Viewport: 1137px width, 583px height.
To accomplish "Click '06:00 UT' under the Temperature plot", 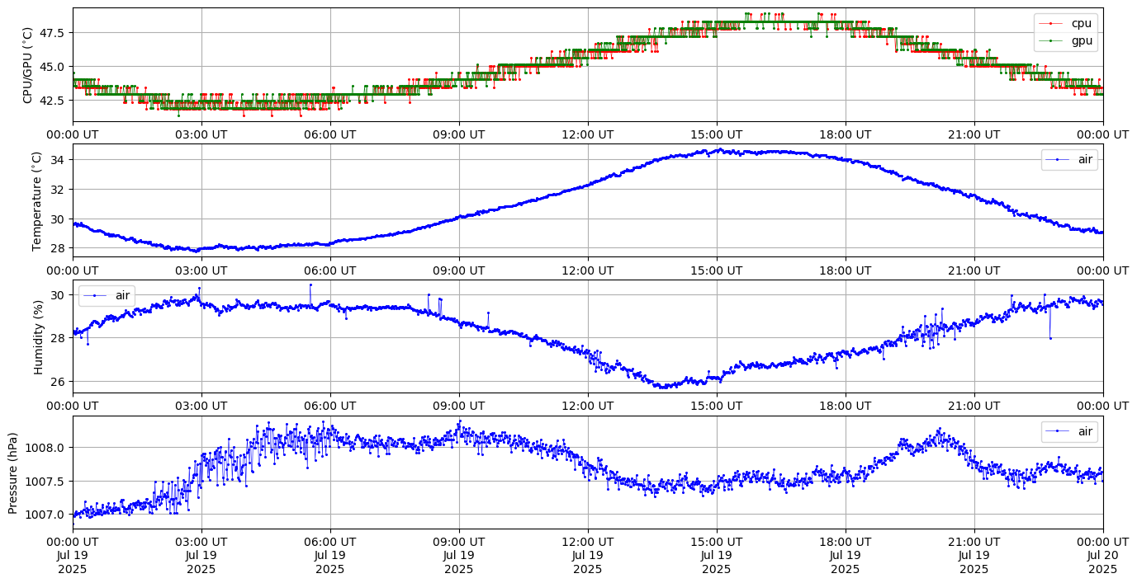I will 330,270.
